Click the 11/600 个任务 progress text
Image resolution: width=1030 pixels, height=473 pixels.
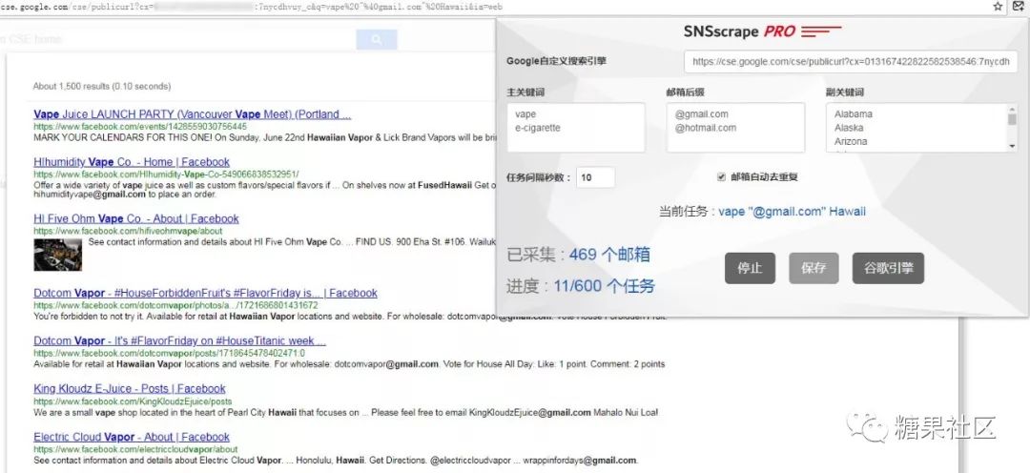(604, 286)
